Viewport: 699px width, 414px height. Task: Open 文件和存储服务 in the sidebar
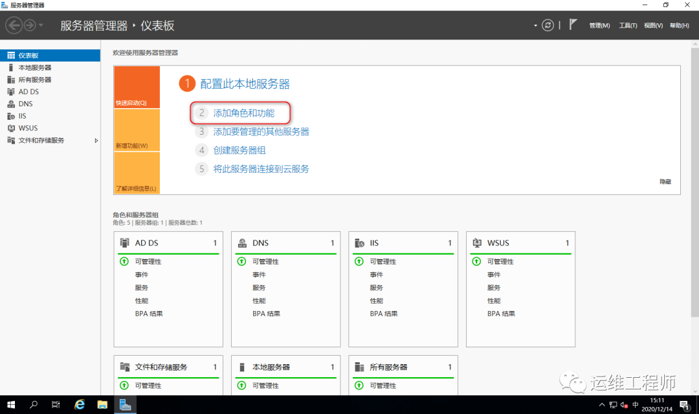[x=50, y=140]
